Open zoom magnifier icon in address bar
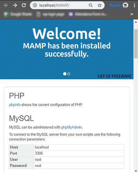138x173 pixels. [x=91, y=5]
